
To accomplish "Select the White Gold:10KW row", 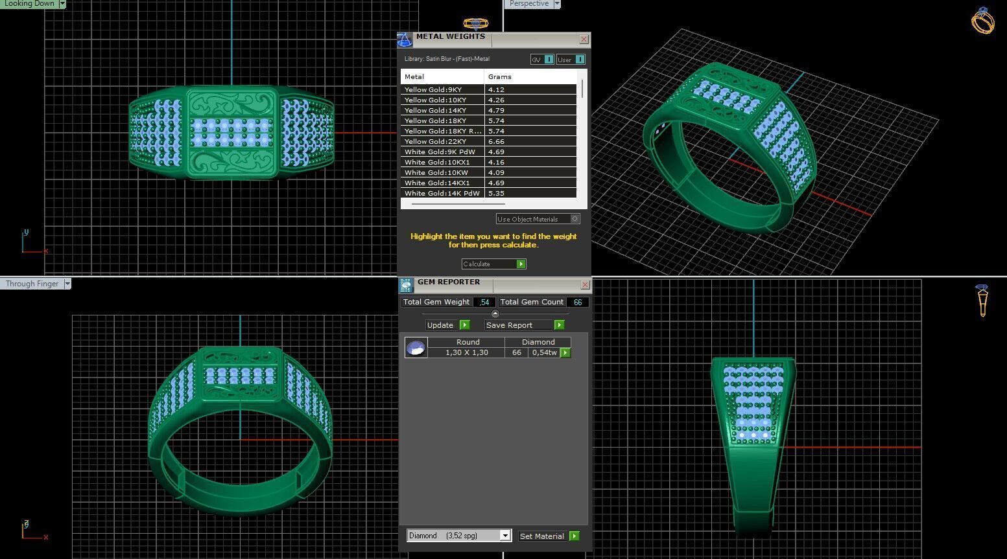I will point(488,173).
